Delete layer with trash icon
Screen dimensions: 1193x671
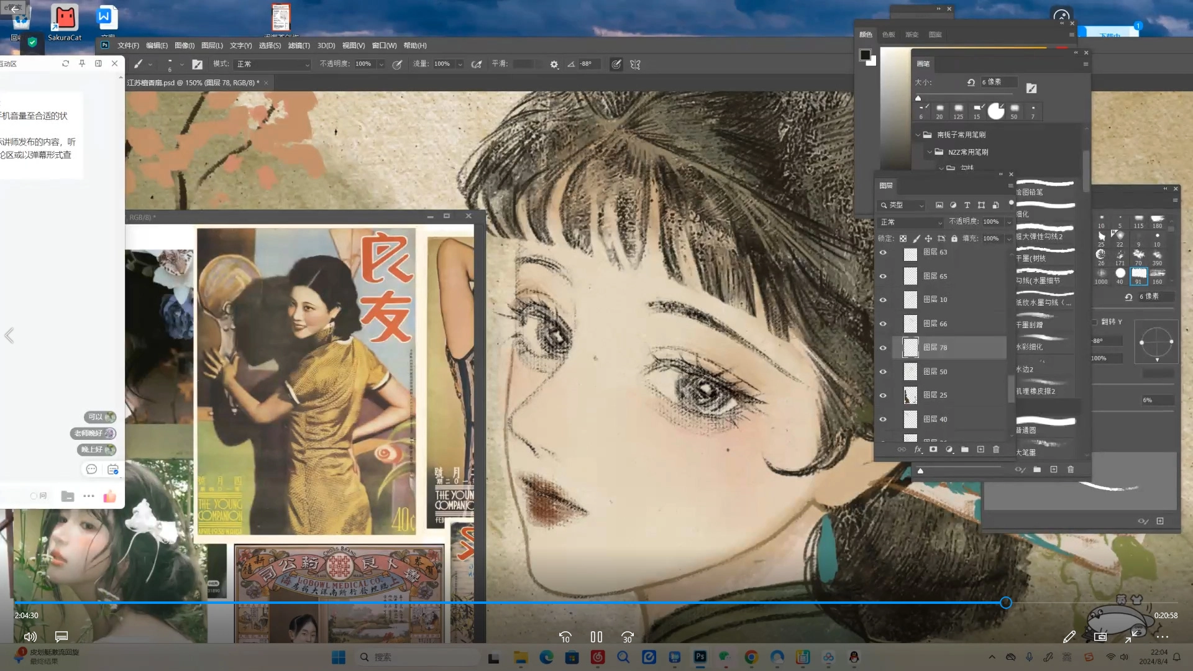point(996,449)
